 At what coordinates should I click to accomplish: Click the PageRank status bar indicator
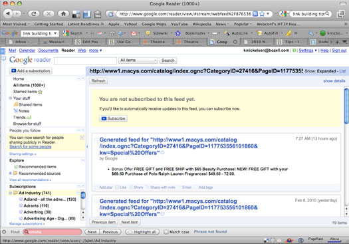pos(315,239)
